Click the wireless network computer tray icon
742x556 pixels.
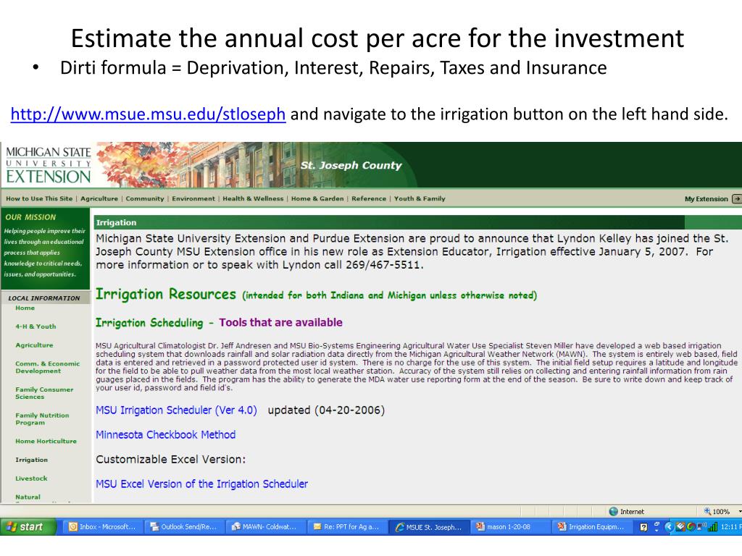(701, 526)
